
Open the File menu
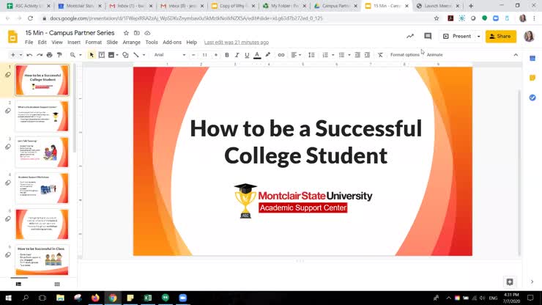[29, 43]
